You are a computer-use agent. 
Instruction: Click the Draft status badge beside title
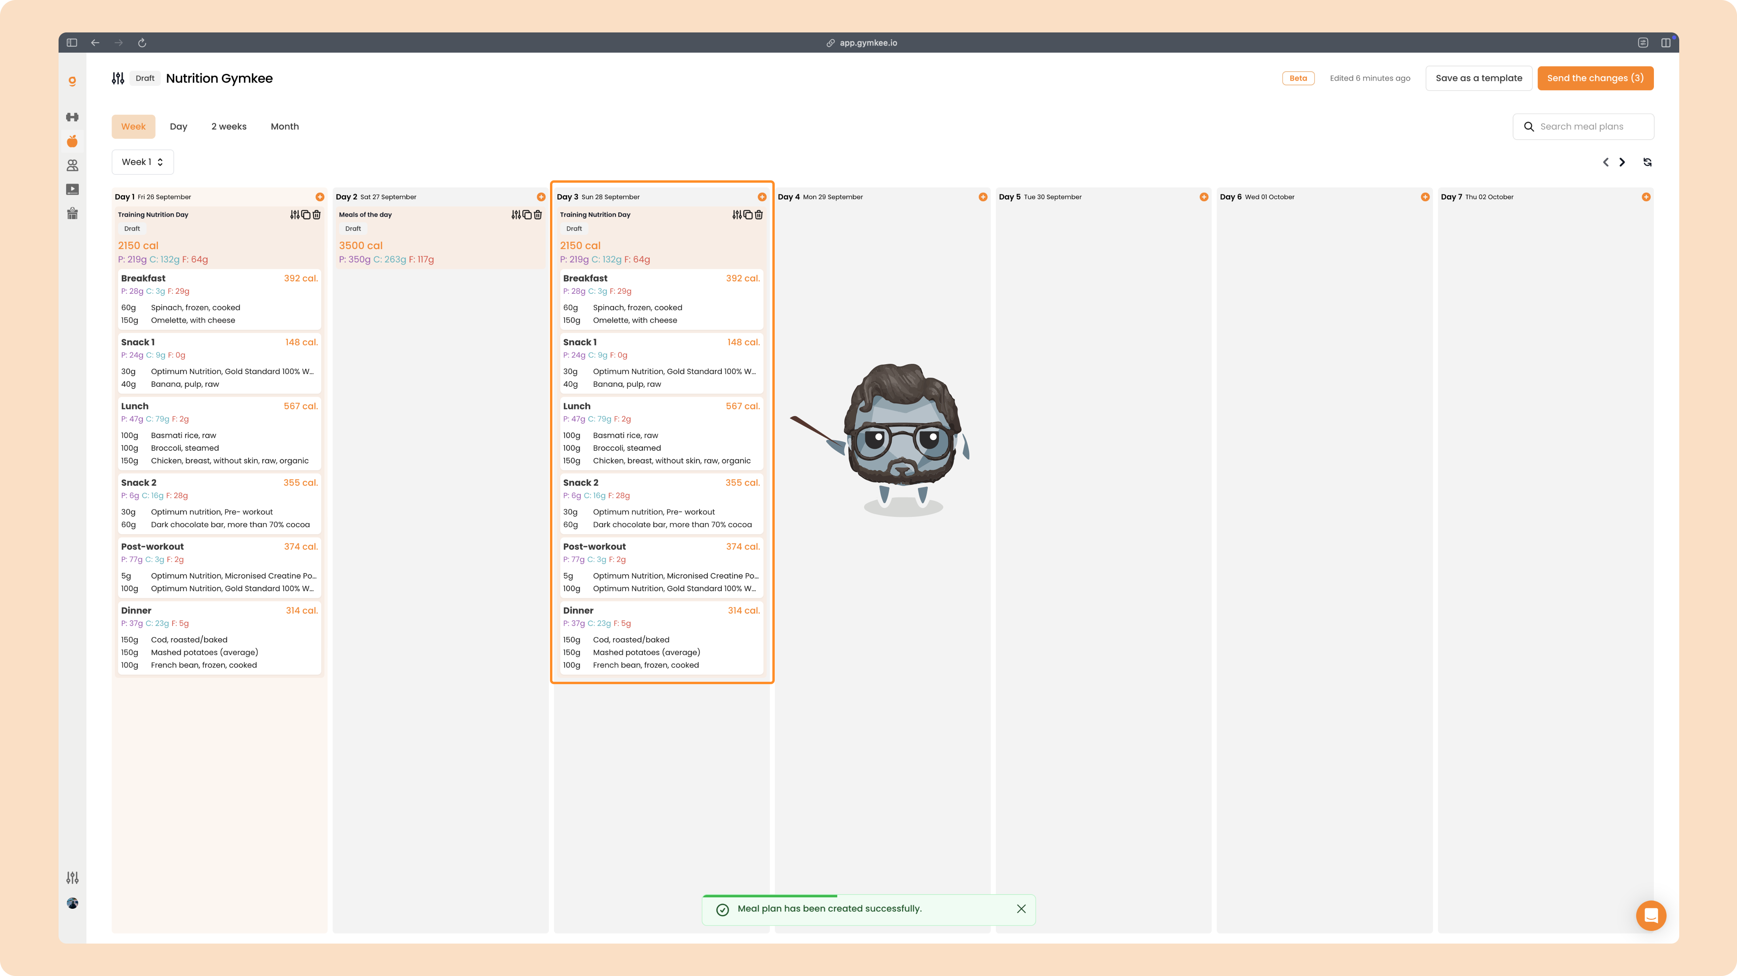pos(145,78)
